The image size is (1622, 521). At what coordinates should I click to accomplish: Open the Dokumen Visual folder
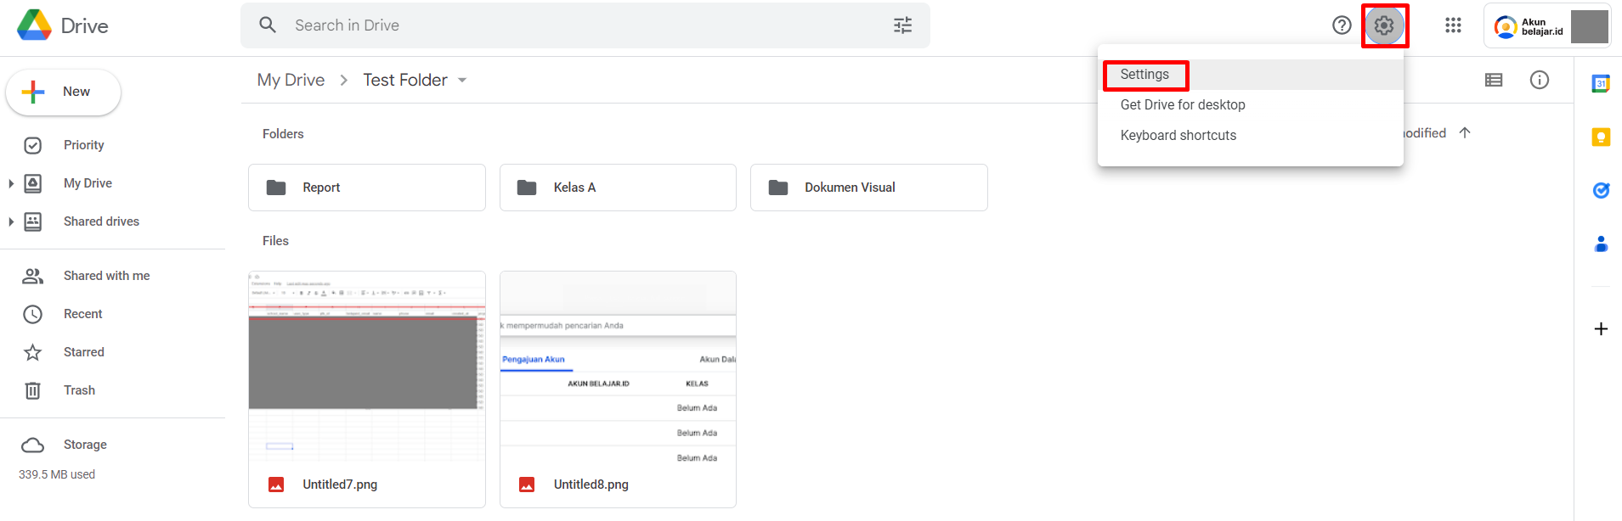(x=869, y=188)
